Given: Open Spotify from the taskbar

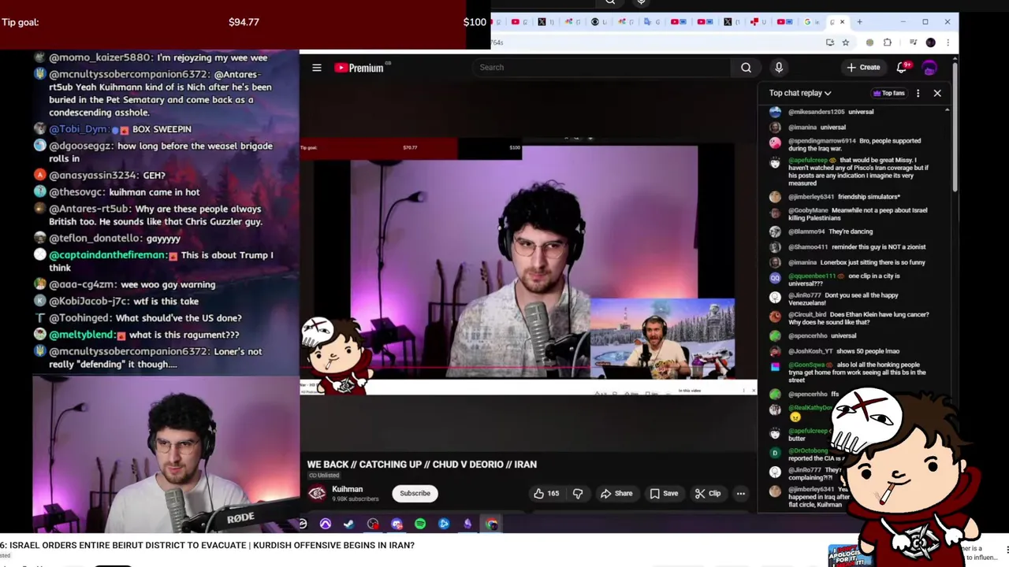Looking at the screenshot, I should [420, 524].
